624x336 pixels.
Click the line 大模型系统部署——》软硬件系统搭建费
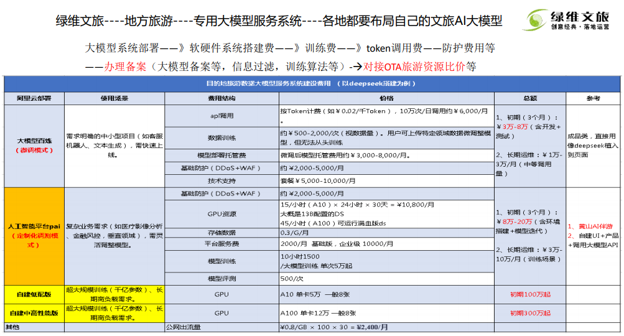[x=290, y=48]
